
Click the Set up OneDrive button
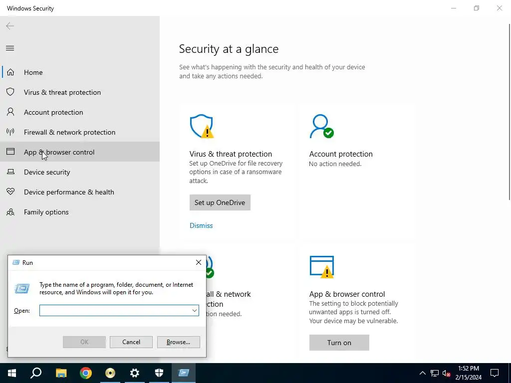point(220,202)
